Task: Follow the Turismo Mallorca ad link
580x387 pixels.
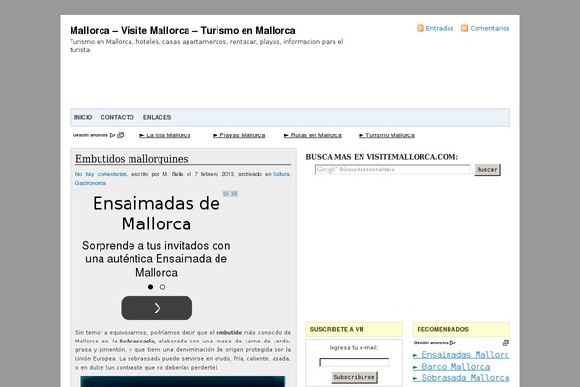Action: (387, 135)
